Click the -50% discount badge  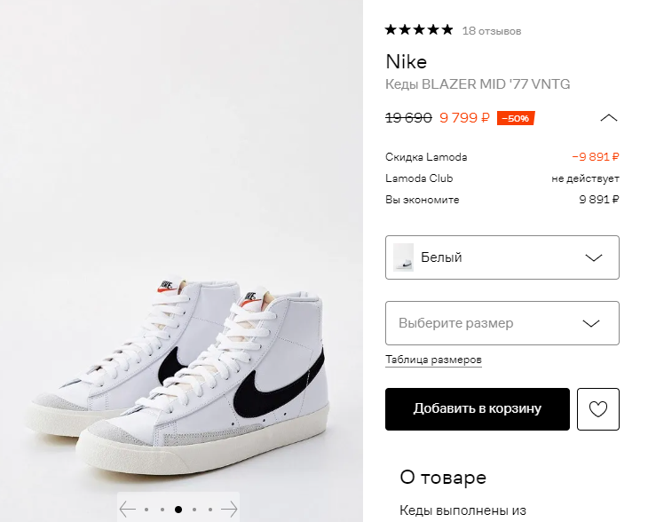(516, 118)
